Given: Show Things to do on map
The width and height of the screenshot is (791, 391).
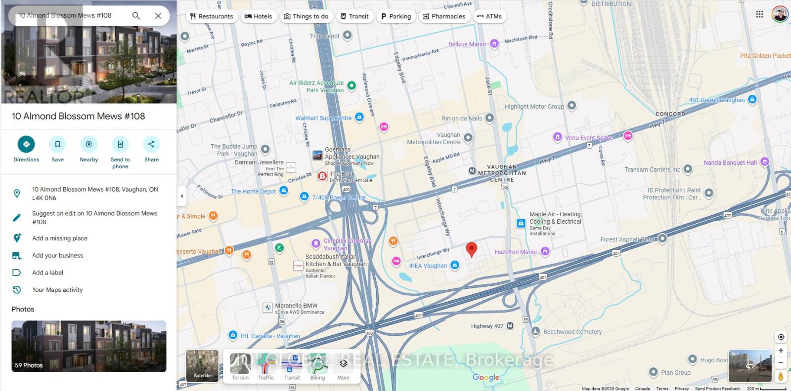Looking at the screenshot, I should pos(306,16).
